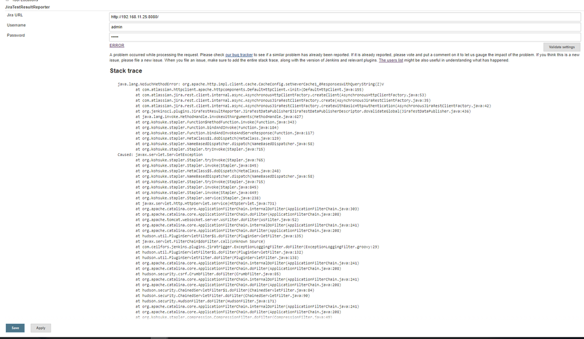The width and height of the screenshot is (584, 339).
Task: Click the Password label
Action: coord(16,36)
